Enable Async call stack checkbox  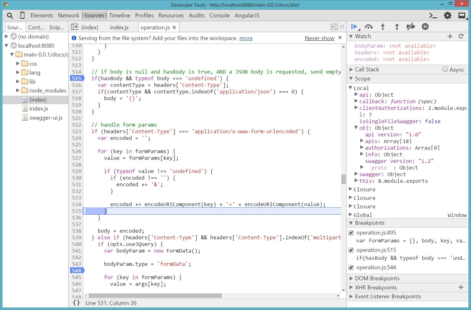445,69
